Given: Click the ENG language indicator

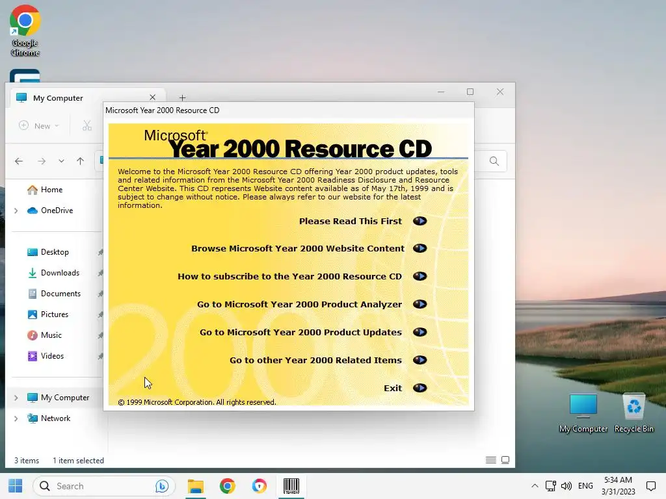Looking at the screenshot, I should [585, 486].
